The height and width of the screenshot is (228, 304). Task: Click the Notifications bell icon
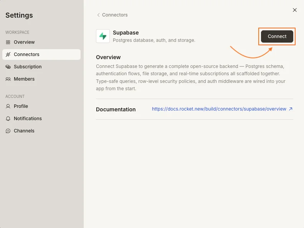point(8,119)
